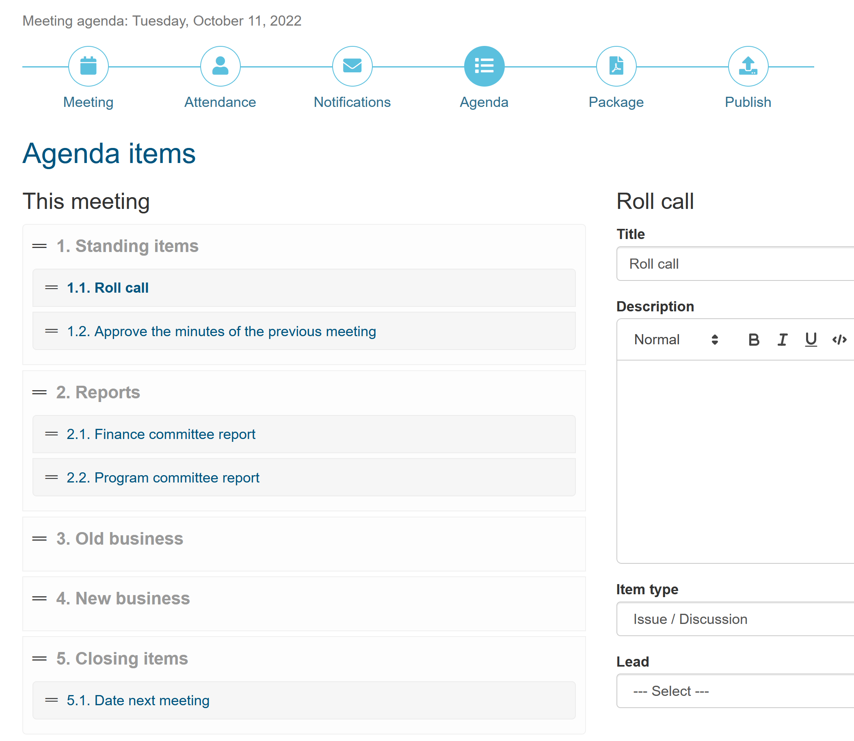Toggle Bold formatting in description editor
This screenshot has height=741, width=854.
pos(753,339)
